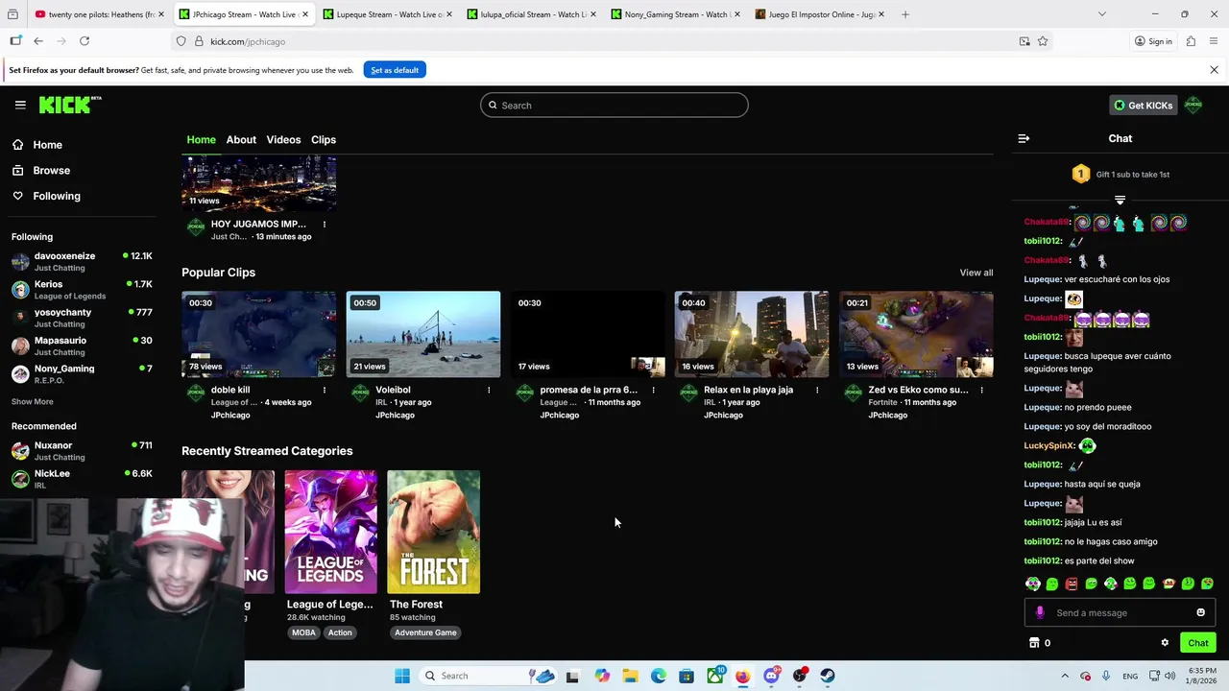Expand the chat leaderboard chevron
The width and height of the screenshot is (1229, 691).
click(1120, 201)
